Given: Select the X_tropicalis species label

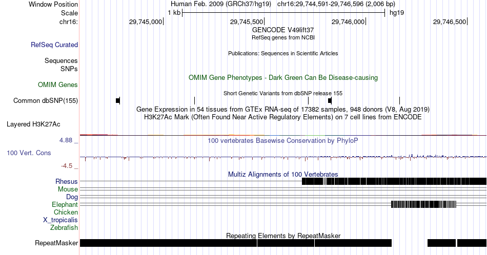Looking at the screenshot, I should pyautogui.click(x=60, y=220).
